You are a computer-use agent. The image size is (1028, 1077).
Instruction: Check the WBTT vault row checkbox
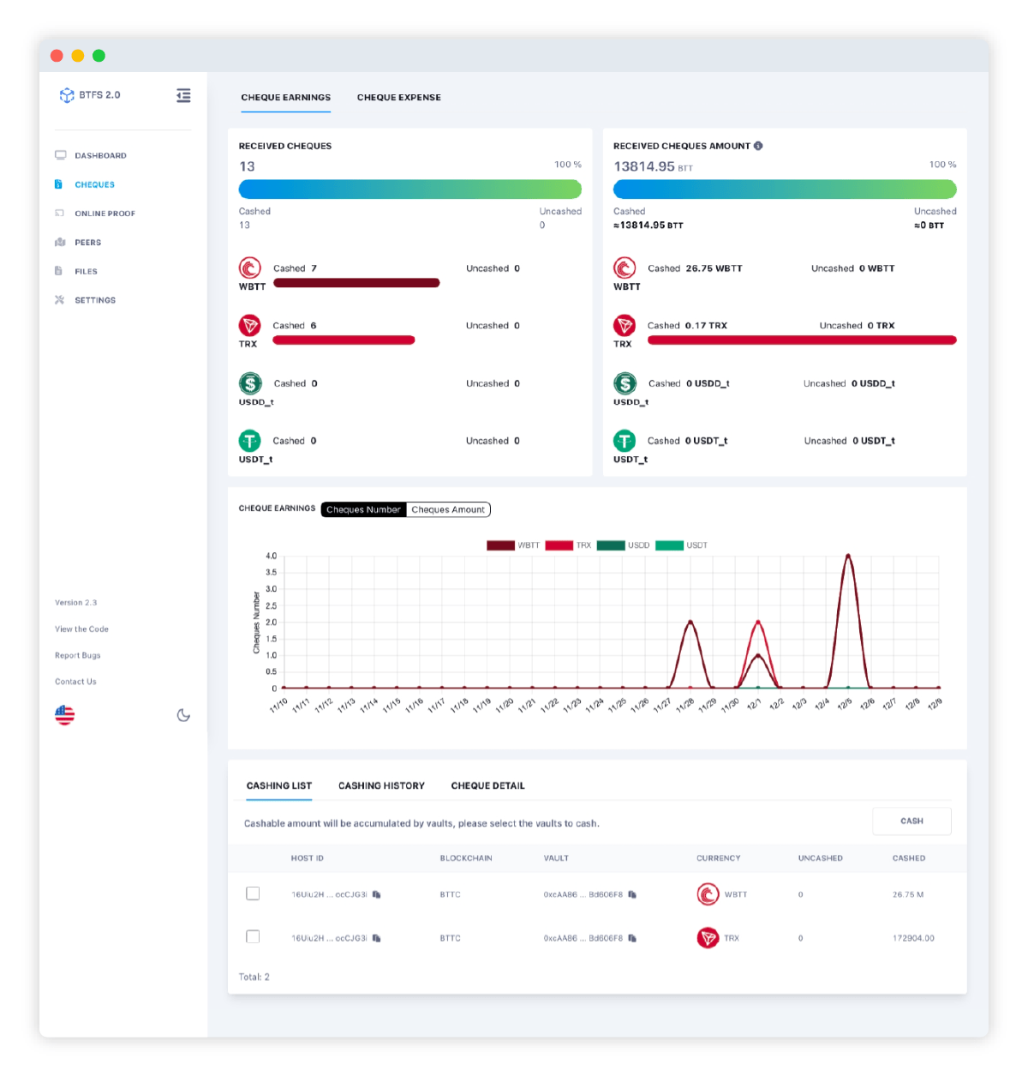(x=253, y=893)
